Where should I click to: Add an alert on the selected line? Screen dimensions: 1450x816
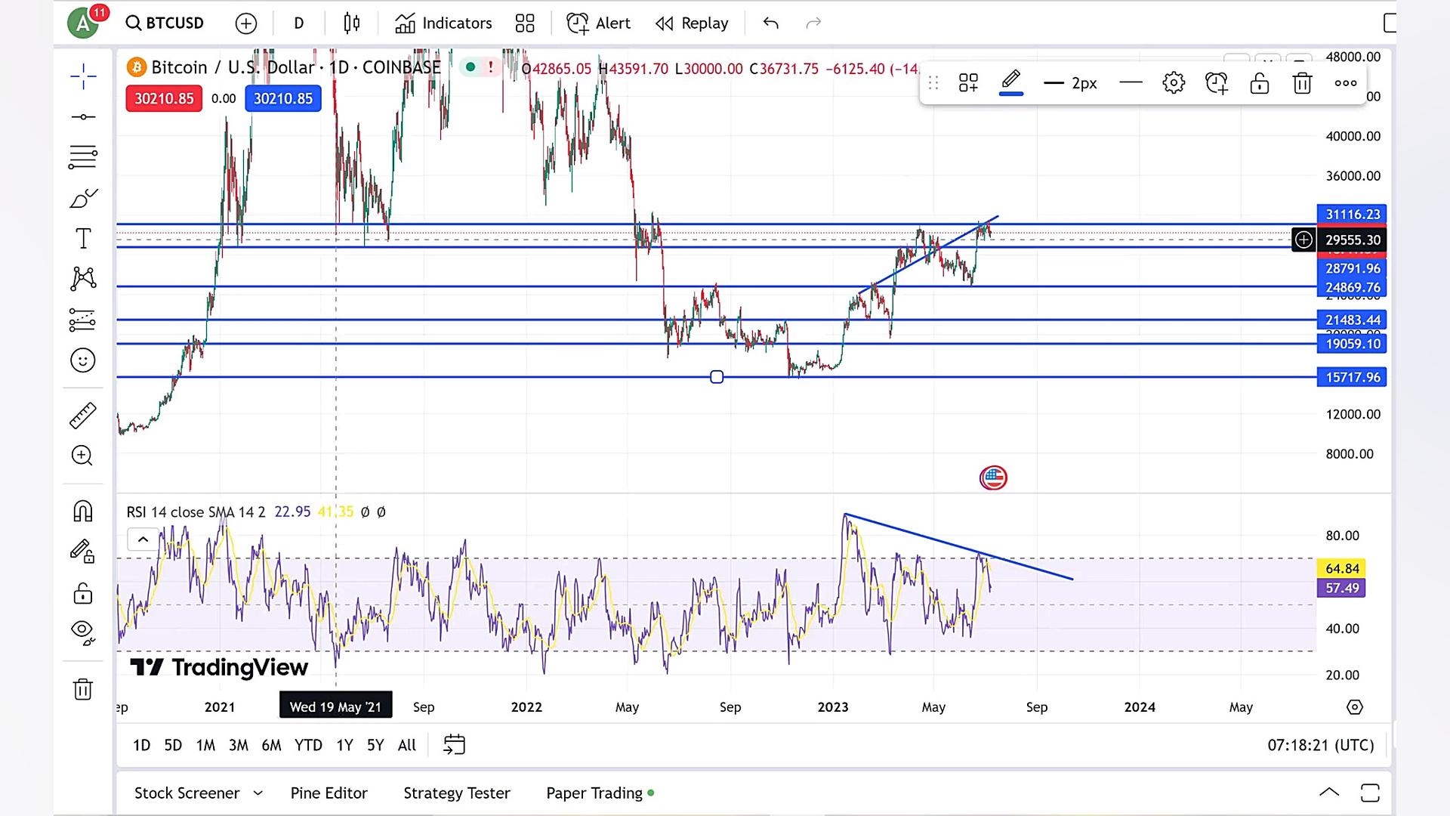(1217, 83)
